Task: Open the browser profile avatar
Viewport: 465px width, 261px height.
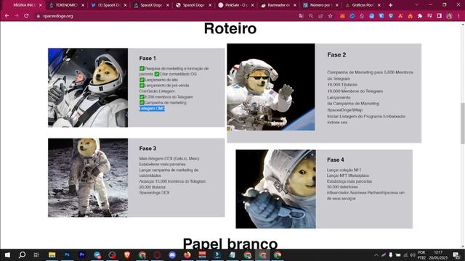Action: pyautogui.click(x=449, y=16)
